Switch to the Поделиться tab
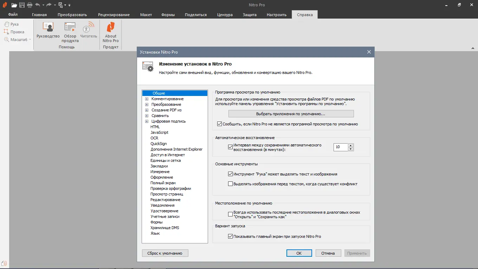 (196, 15)
